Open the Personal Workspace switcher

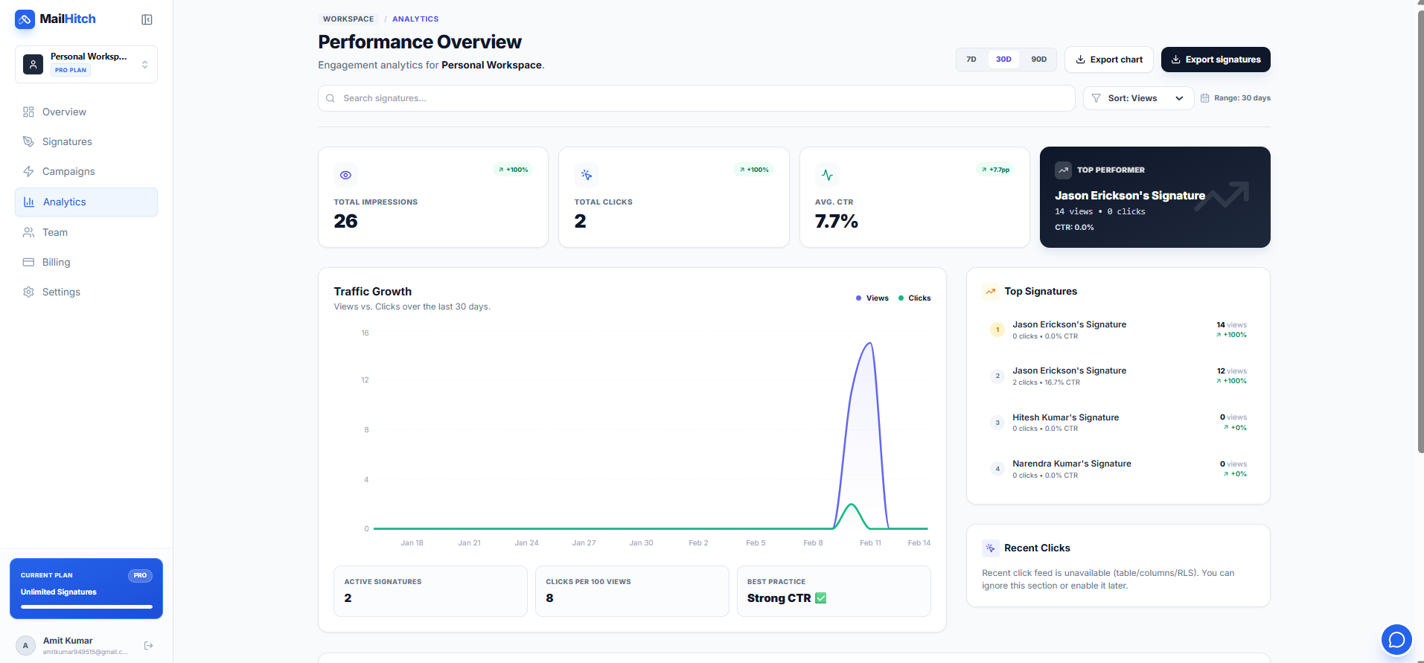click(x=86, y=64)
